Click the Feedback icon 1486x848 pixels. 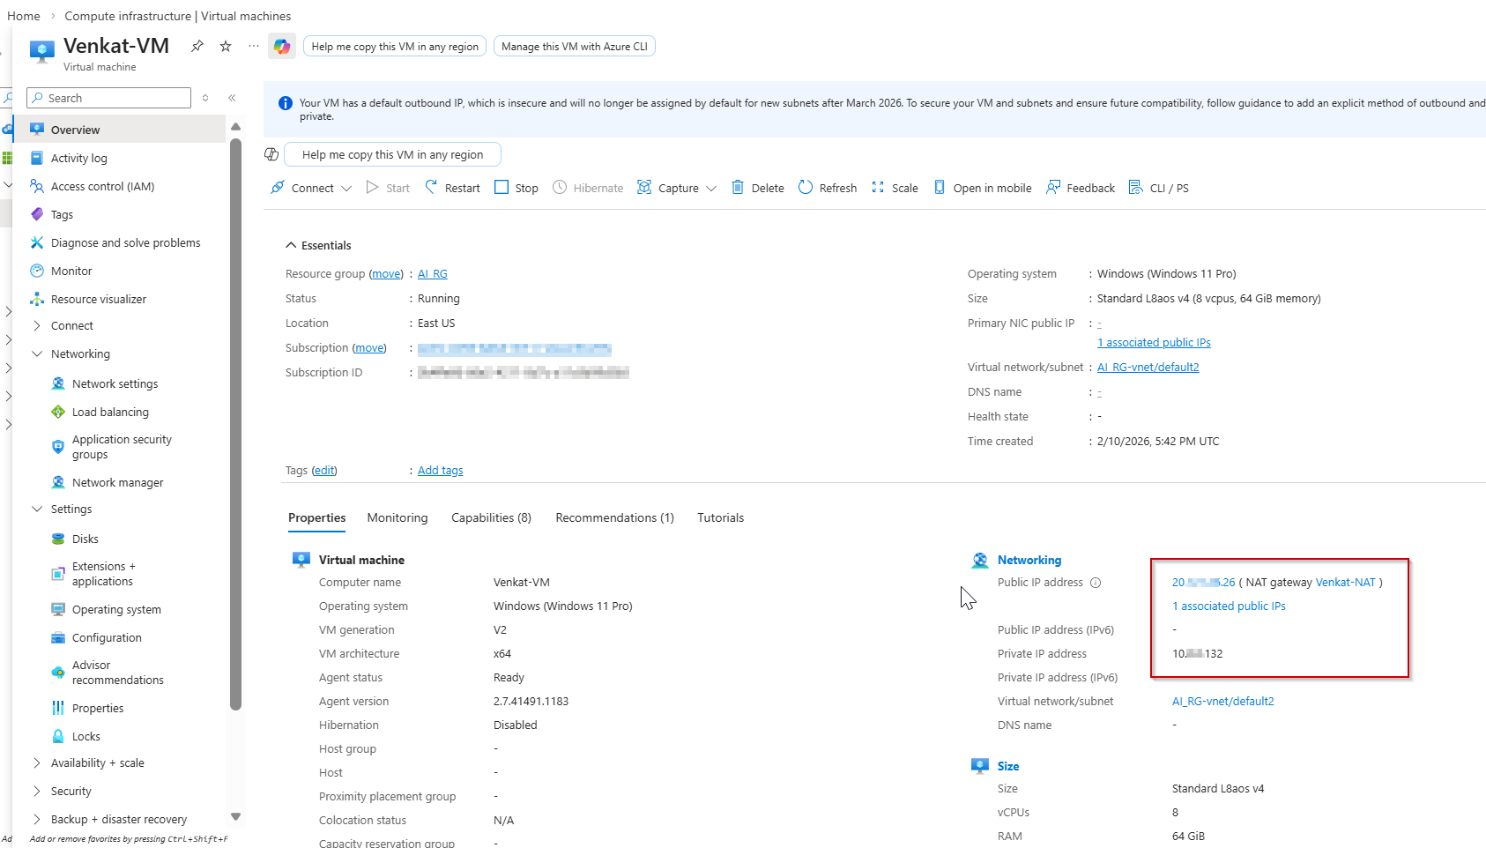click(x=1053, y=187)
